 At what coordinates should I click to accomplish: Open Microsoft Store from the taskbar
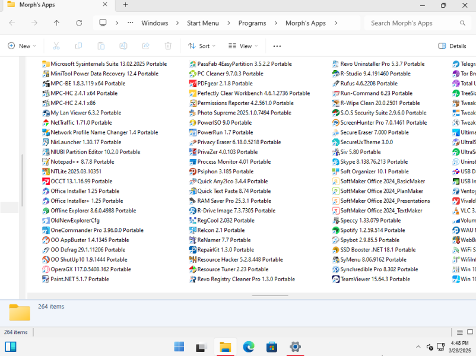272,347
